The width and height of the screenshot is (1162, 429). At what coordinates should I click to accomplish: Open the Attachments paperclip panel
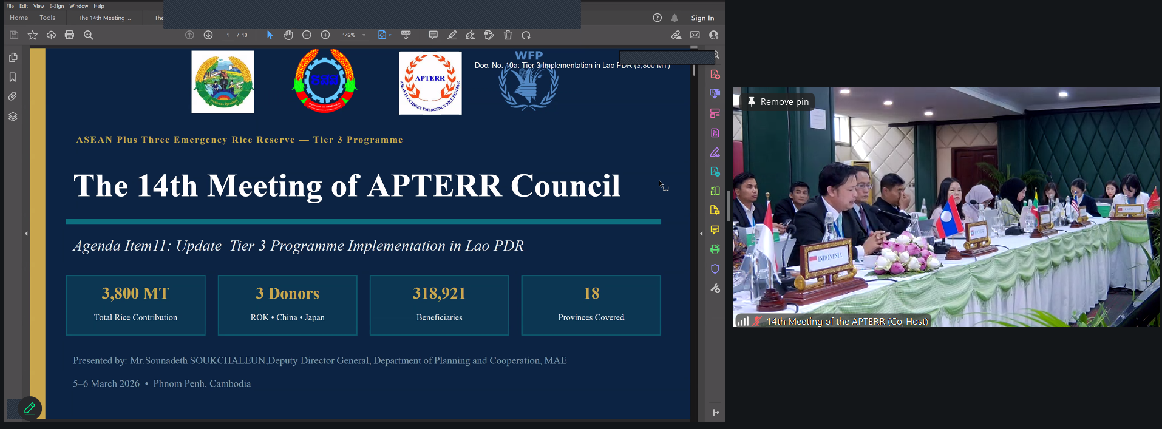click(13, 96)
